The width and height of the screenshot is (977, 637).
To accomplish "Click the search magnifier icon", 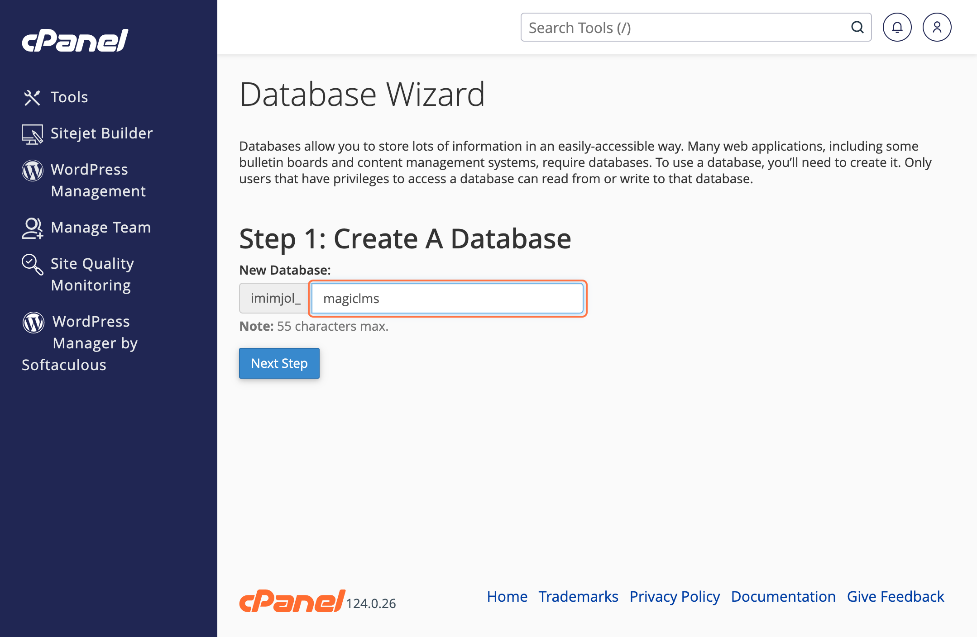I will click(x=857, y=27).
